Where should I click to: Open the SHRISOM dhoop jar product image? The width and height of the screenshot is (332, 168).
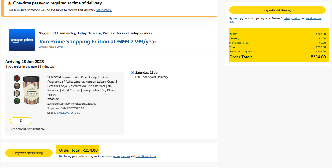(31, 90)
